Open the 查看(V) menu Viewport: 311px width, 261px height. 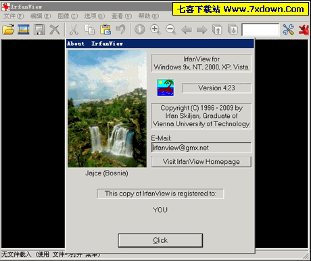(122, 16)
